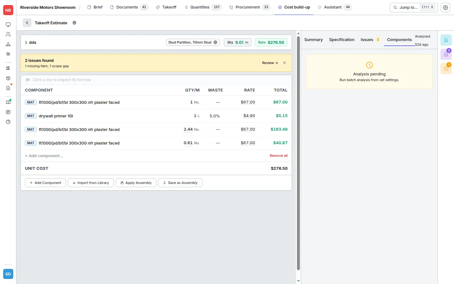
Task: Open global settings gear in top bar
Action: click(x=445, y=8)
